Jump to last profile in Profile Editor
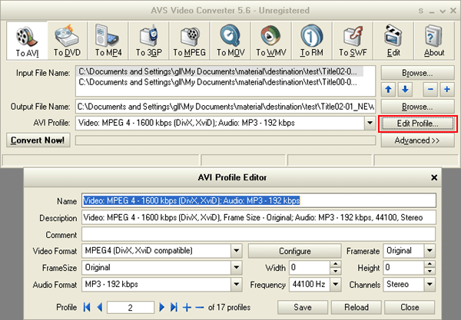Image resolution: width=461 pixels, height=320 pixels. tap(174, 308)
